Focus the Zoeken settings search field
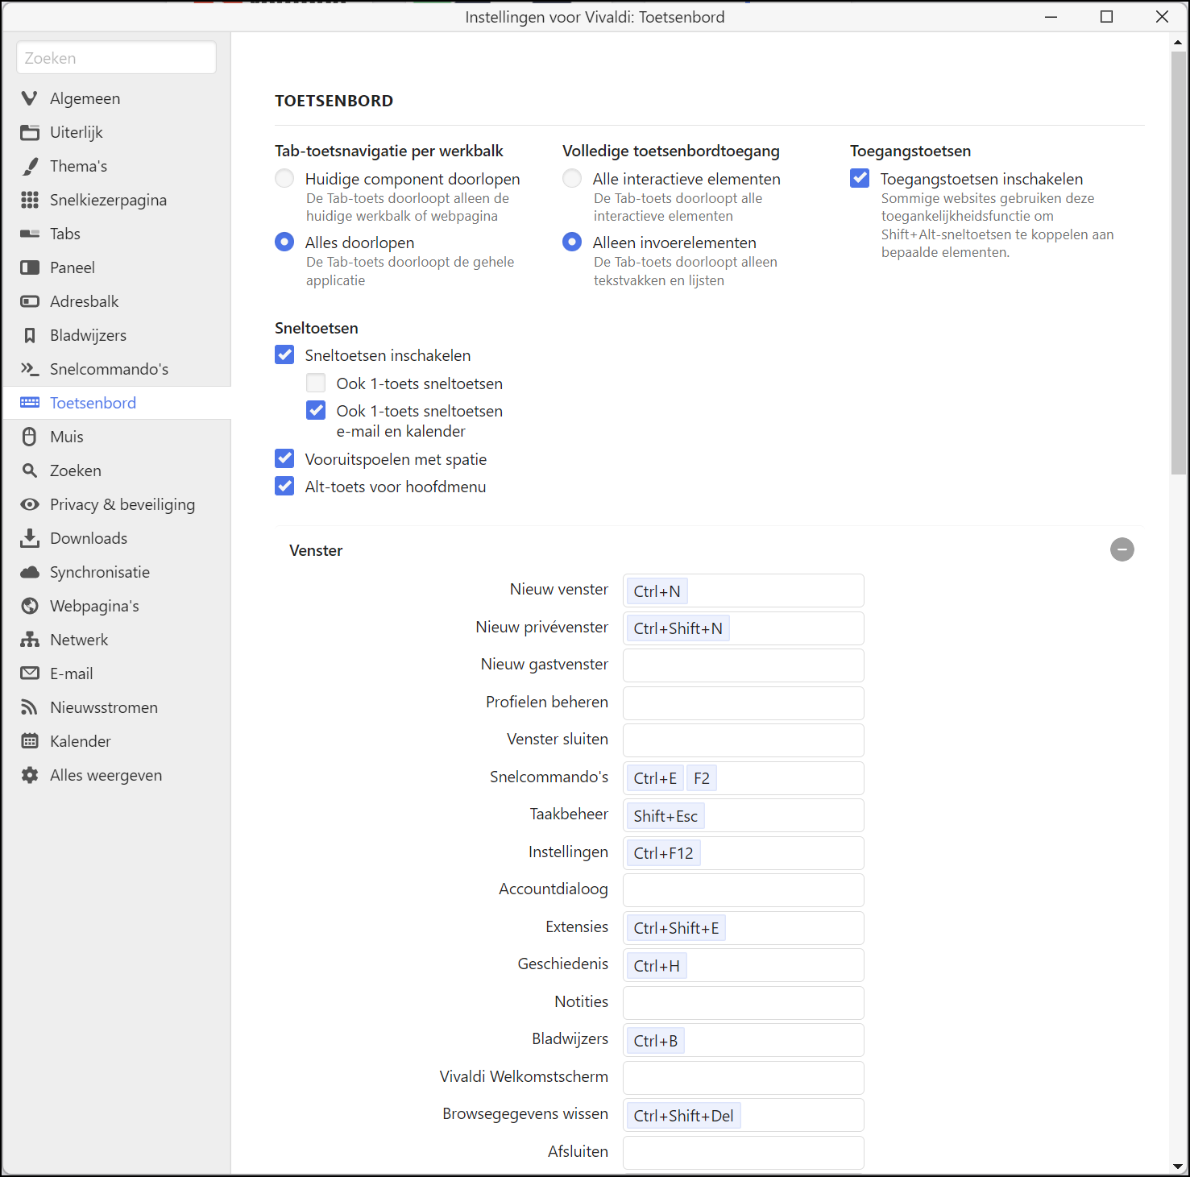Viewport: 1190px width, 1177px height. tap(116, 58)
